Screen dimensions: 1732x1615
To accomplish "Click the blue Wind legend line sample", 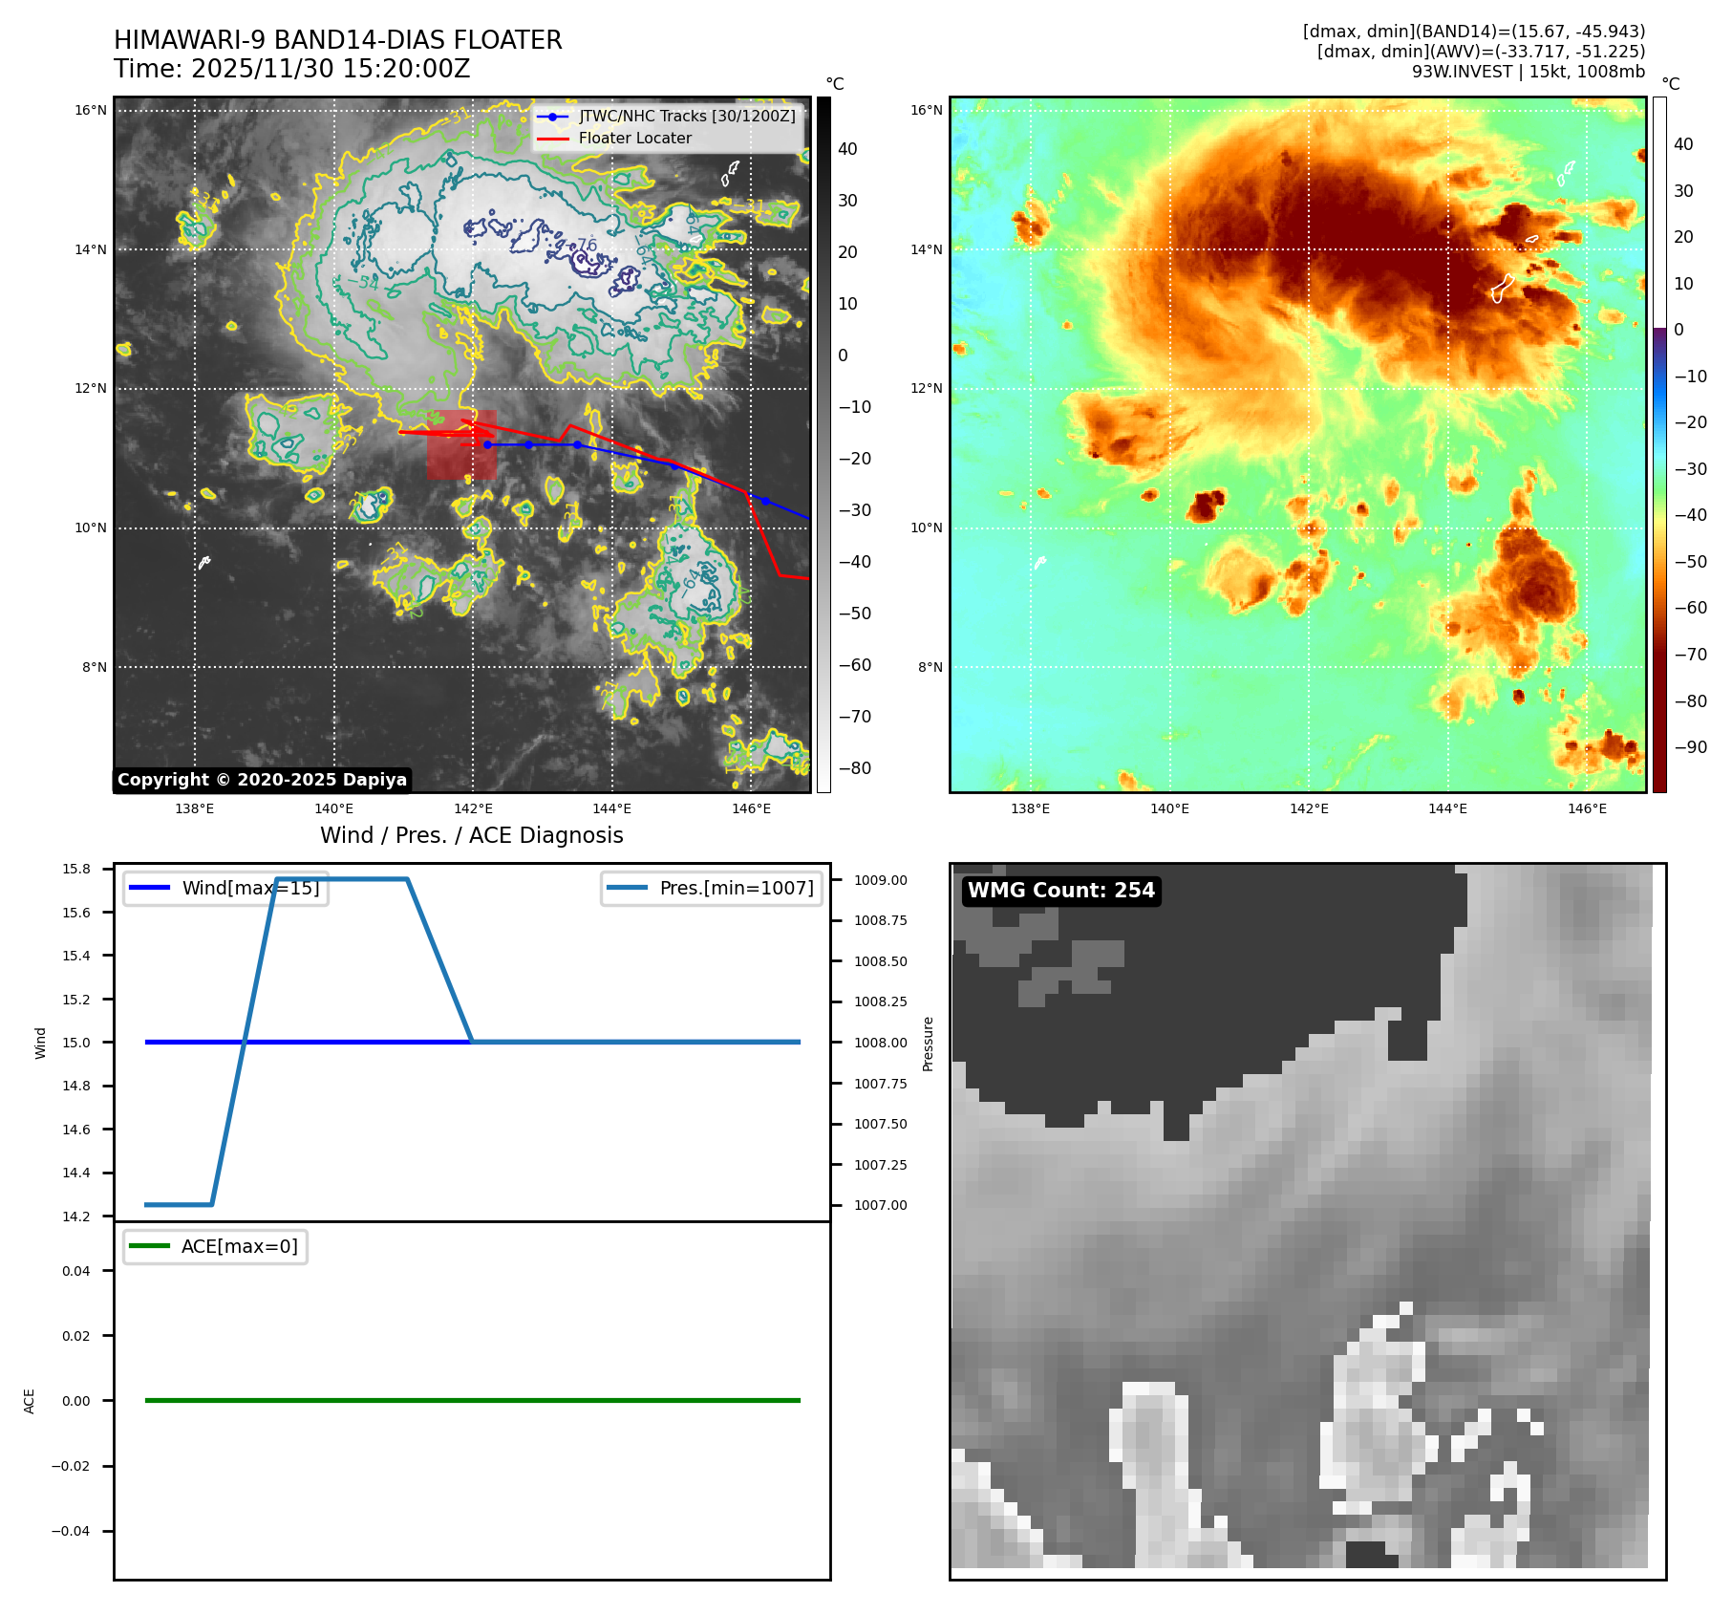I will (x=149, y=888).
